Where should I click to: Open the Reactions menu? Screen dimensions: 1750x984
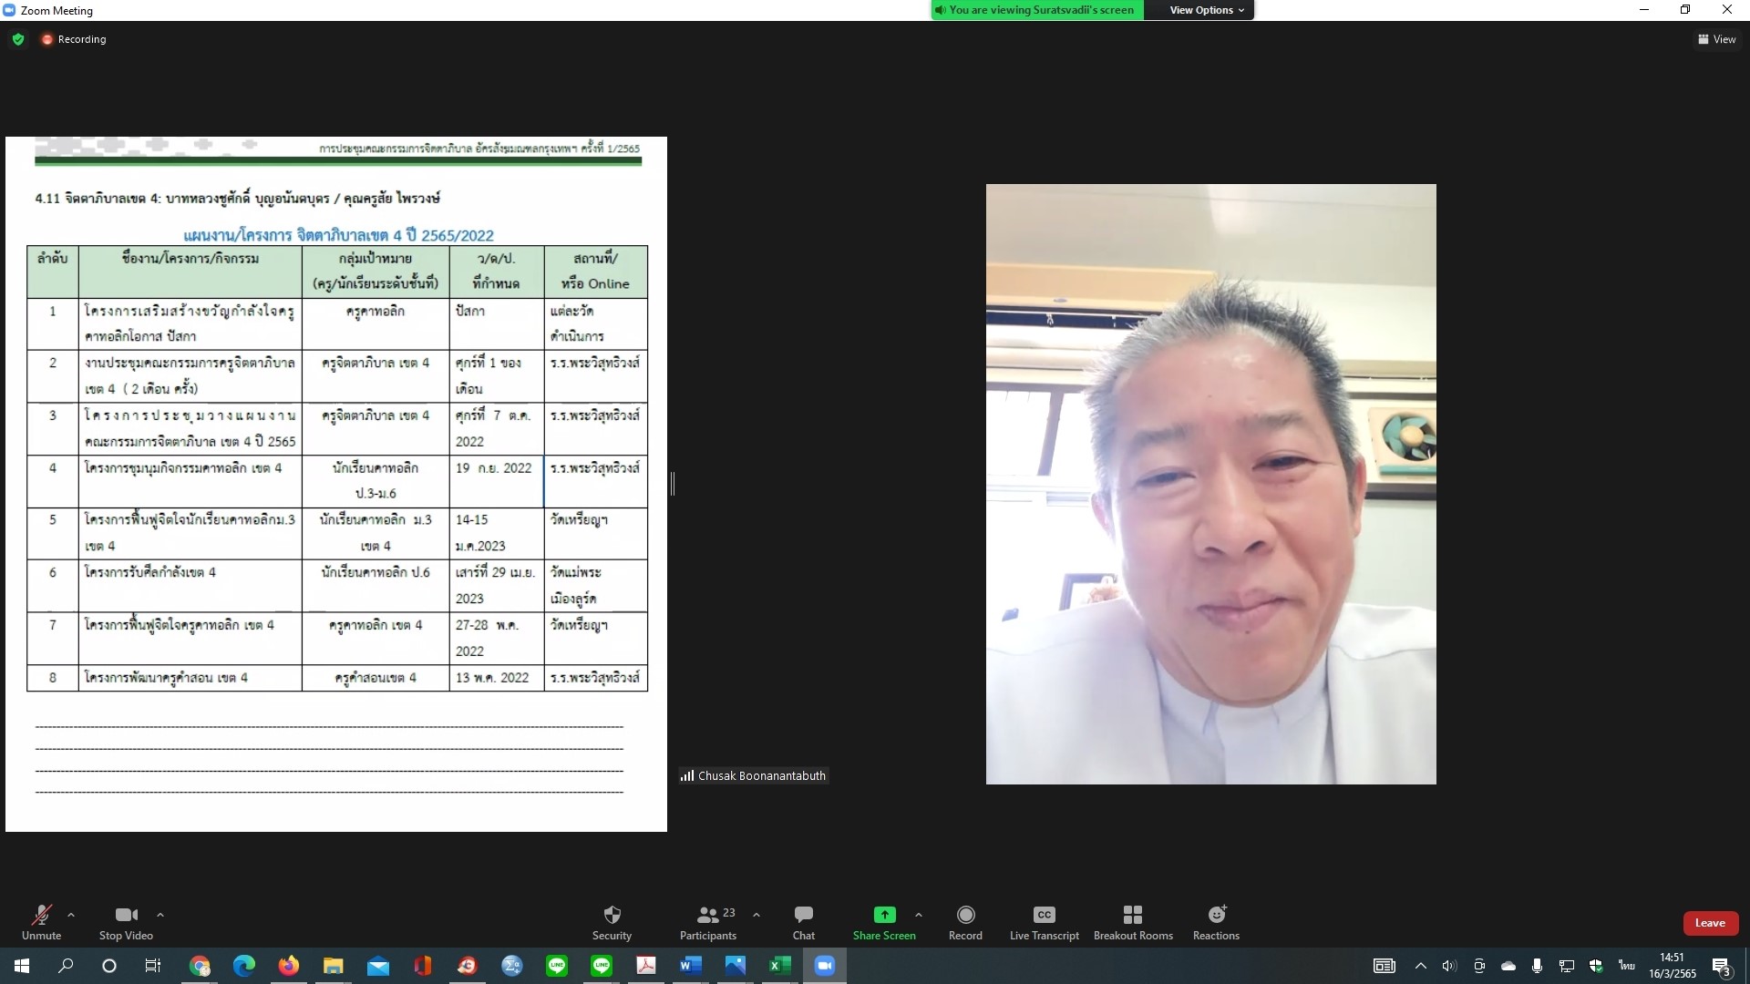[1216, 922]
